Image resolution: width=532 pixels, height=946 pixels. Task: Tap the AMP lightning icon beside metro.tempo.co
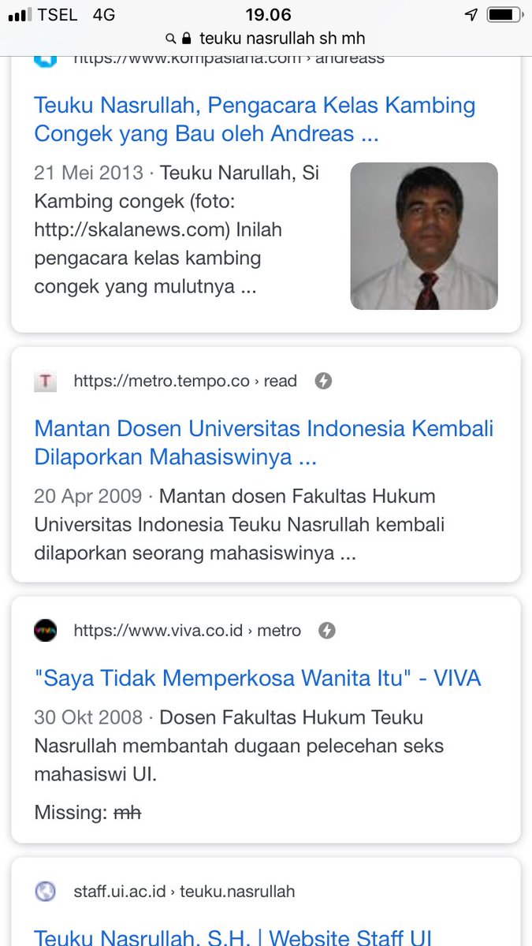pyautogui.click(x=323, y=382)
